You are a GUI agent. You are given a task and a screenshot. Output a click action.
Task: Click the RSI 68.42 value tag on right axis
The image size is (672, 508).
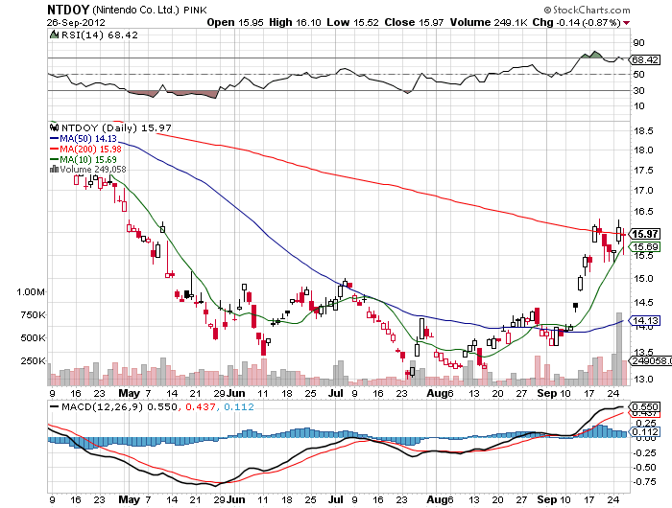[644, 59]
